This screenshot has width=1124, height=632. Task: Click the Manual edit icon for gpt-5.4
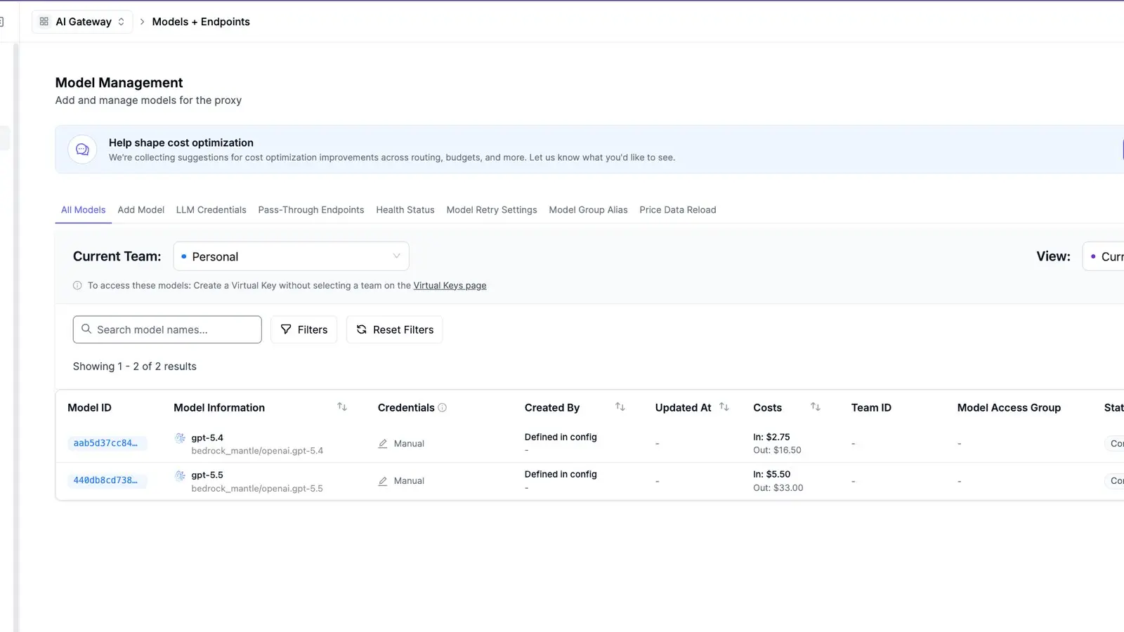point(383,444)
